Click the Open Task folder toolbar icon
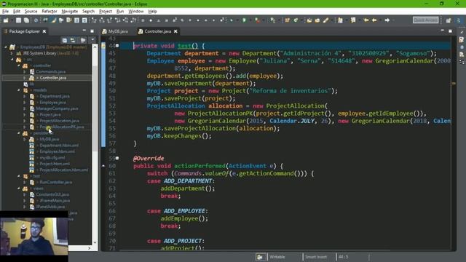Screen dimensions: 466x262 click(317, 20)
